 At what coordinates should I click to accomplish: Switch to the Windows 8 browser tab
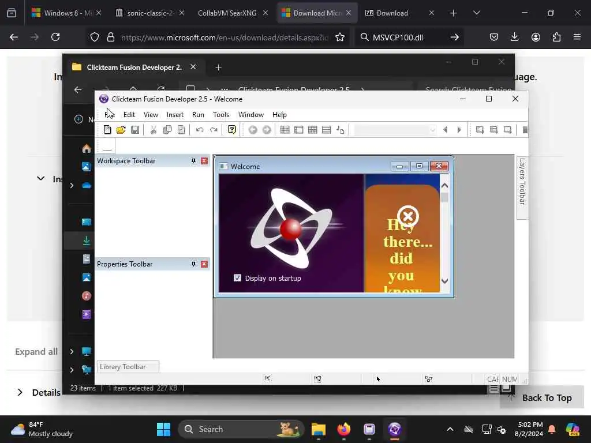click(x=66, y=13)
